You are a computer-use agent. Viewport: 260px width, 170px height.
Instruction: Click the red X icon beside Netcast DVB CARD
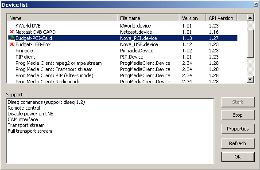pos(12,32)
